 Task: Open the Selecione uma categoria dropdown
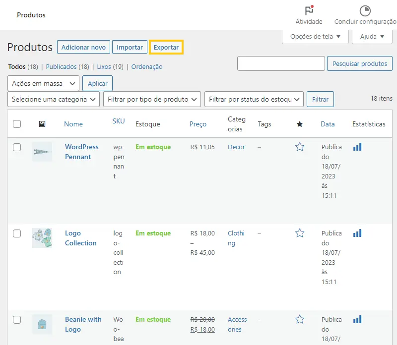54,99
